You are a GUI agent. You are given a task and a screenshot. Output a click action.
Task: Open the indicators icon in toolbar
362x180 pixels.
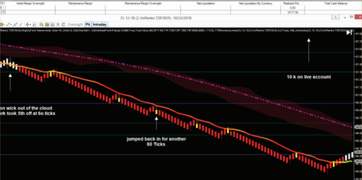(x=47, y=24)
